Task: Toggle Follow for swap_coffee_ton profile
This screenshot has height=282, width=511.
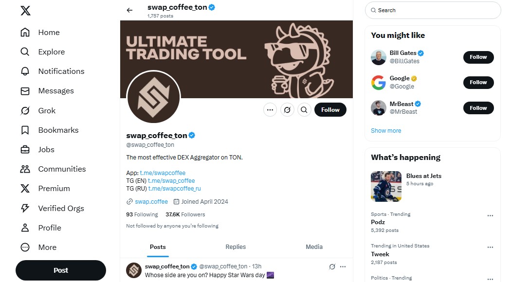Action: tap(330, 110)
